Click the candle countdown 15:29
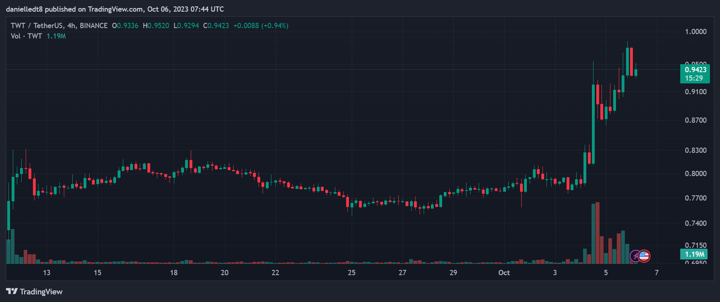The image size is (720, 302). (694, 78)
